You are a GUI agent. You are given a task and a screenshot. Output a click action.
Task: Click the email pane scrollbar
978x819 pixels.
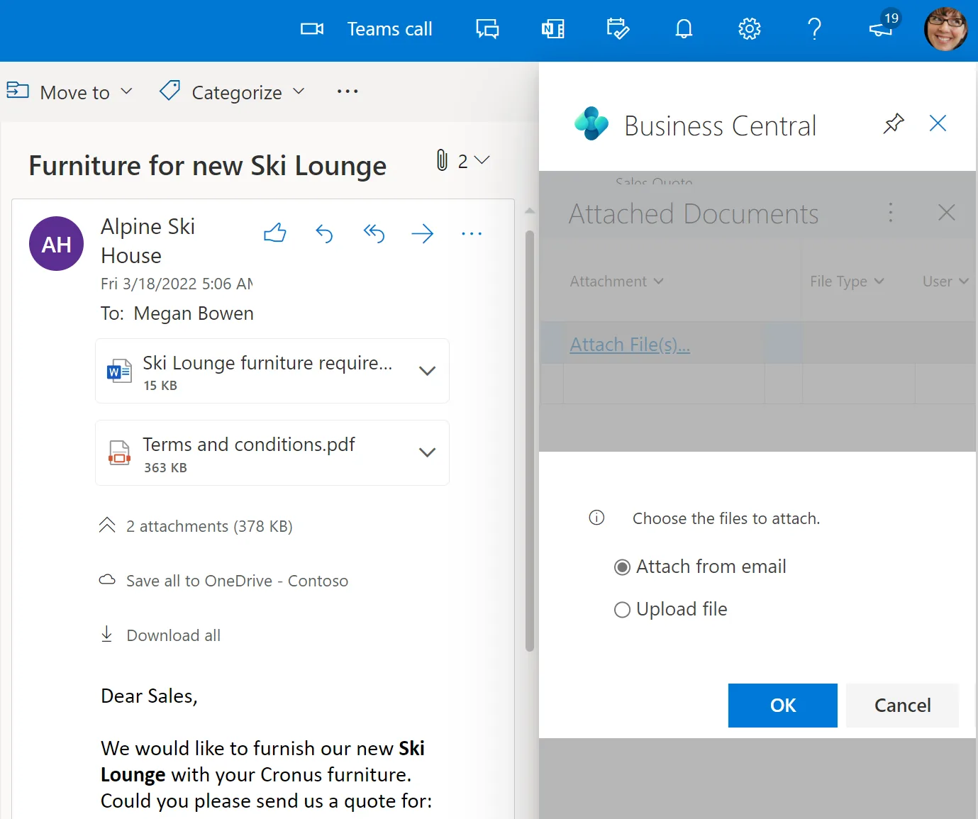pos(530,440)
